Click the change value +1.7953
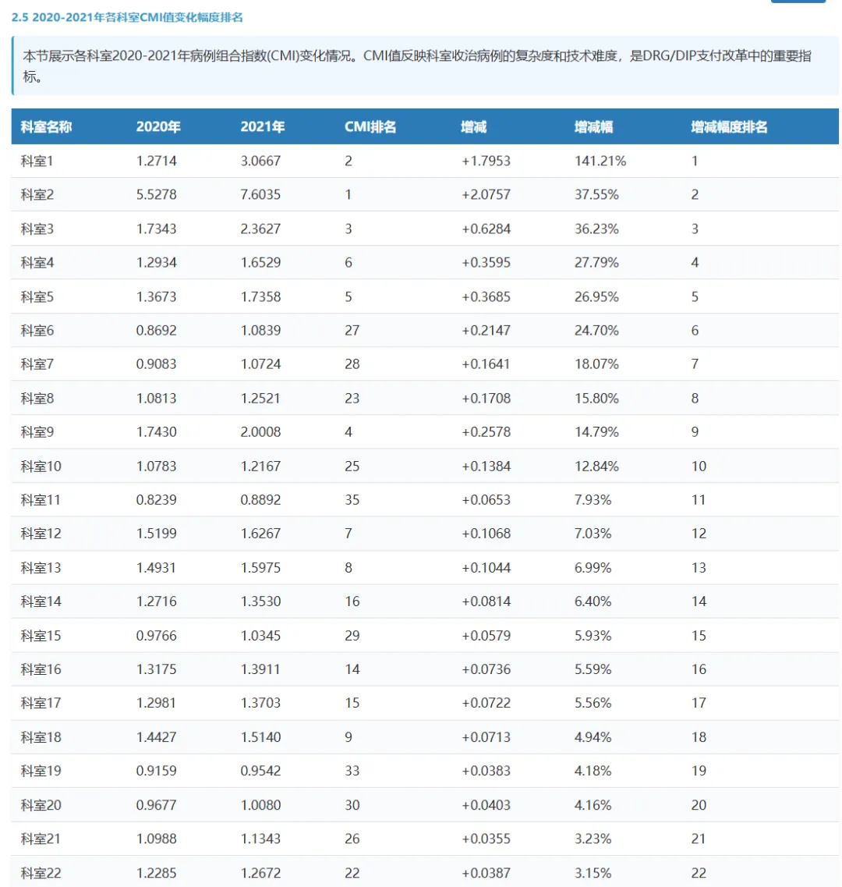Image resolution: width=842 pixels, height=887 pixels. (x=486, y=161)
